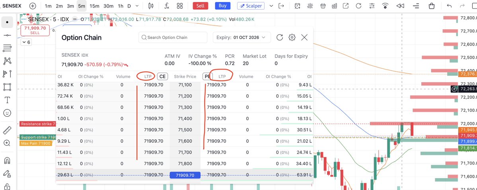Image resolution: width=477 pixels, height=190 pixels.
Task: Open the Expiry 01 OCT 2026 dropdown
Action: [x=241, y=37]
